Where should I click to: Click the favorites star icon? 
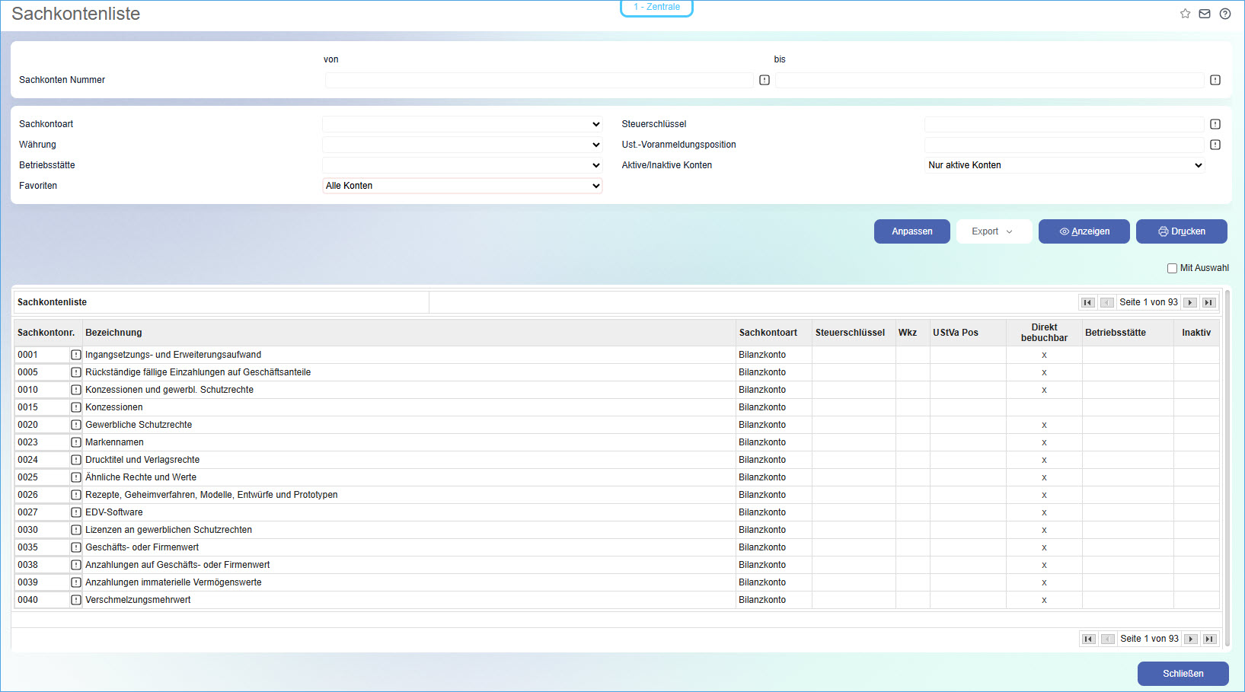click(1185, 14)
